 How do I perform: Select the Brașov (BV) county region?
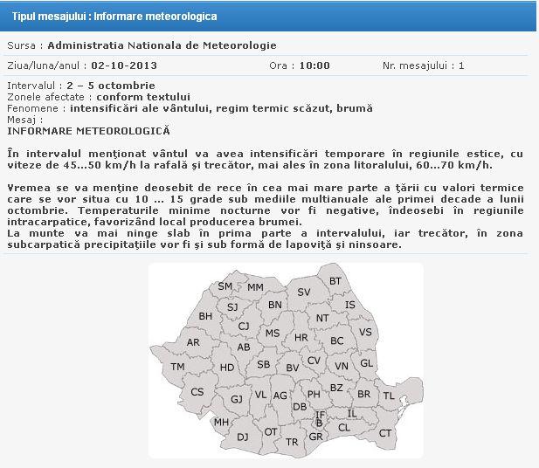[293, 368]
